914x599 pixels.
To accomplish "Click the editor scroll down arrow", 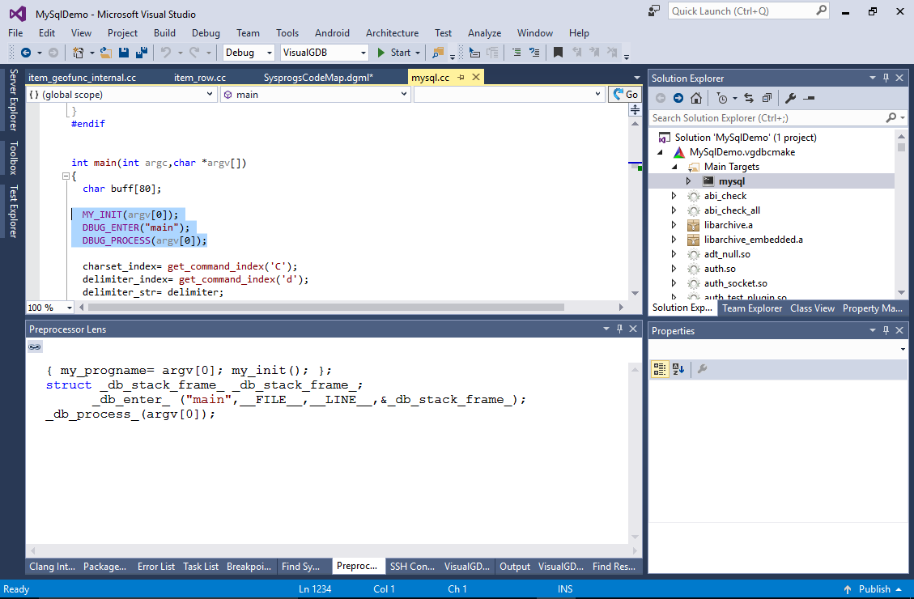I will (635, 293).
